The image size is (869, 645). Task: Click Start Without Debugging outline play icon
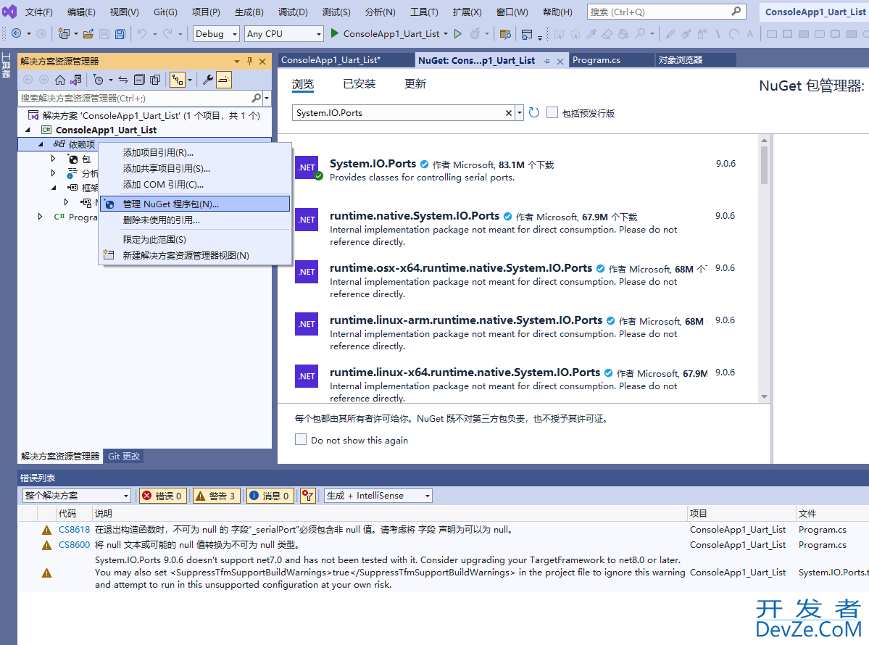(x=458, y=34)
